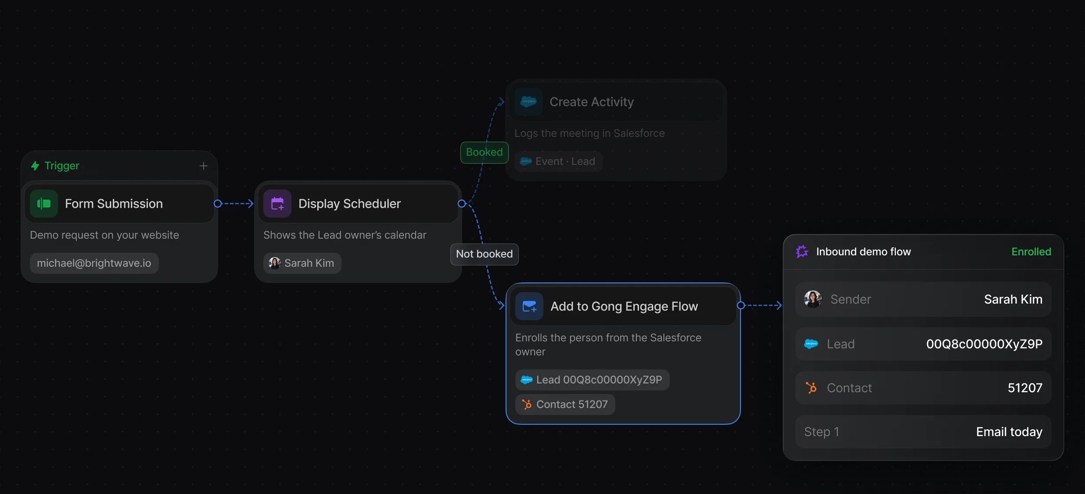
Task: Click HubSpot icon in Contact 51207 chip
Action: click(527, 405)
